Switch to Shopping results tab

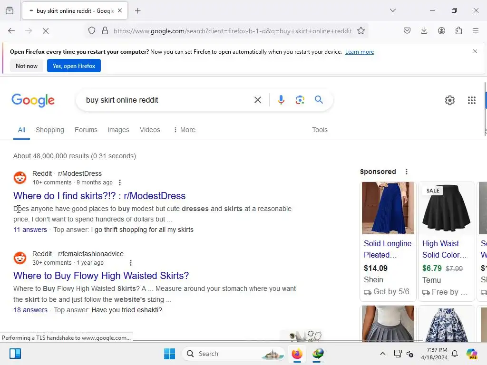pos(49,130)
